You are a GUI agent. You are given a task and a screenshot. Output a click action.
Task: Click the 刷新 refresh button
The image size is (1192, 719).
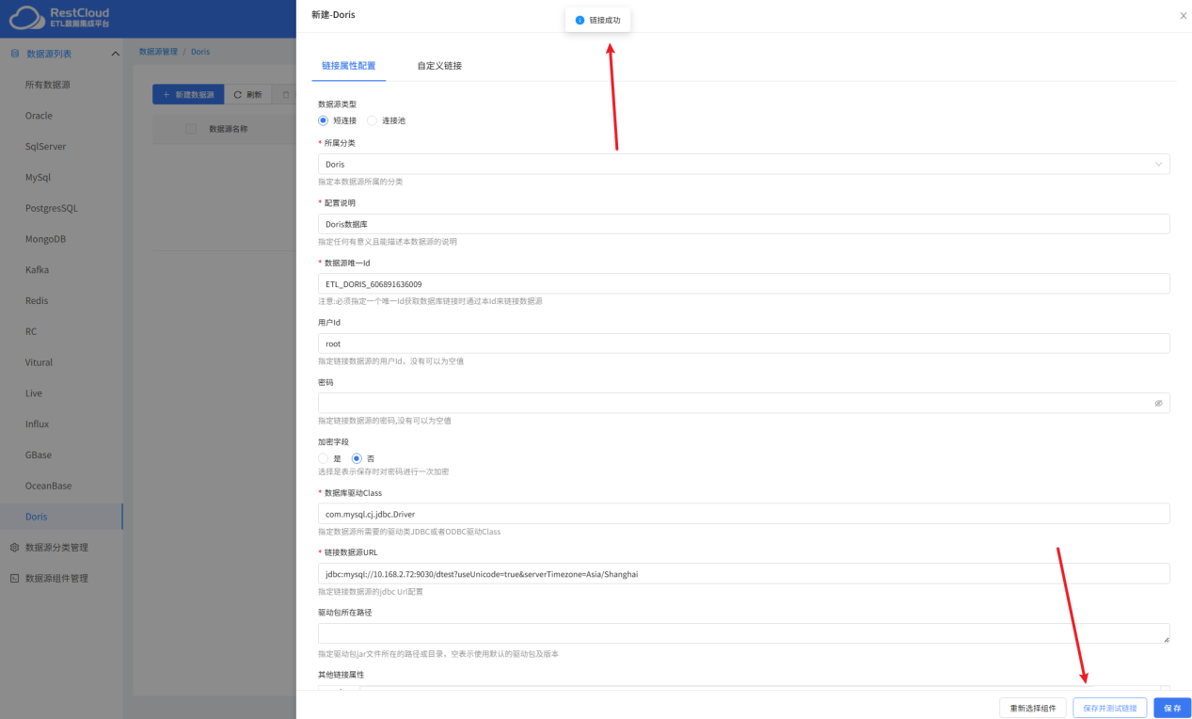point(248,95)
